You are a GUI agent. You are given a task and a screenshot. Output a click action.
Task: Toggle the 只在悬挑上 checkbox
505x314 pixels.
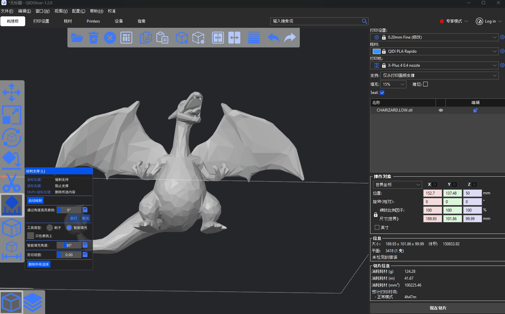pyautogui.click(x=30, y=236)
